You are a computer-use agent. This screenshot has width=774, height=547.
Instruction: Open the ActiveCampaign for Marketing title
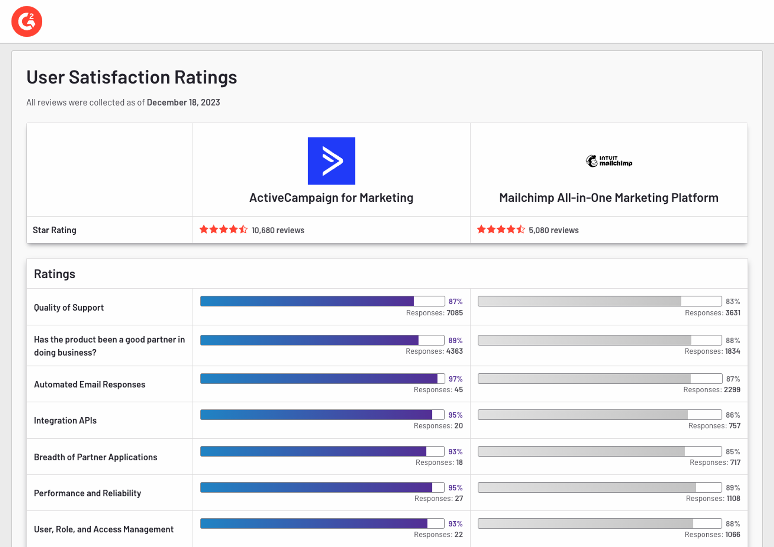tap(331, 198)
